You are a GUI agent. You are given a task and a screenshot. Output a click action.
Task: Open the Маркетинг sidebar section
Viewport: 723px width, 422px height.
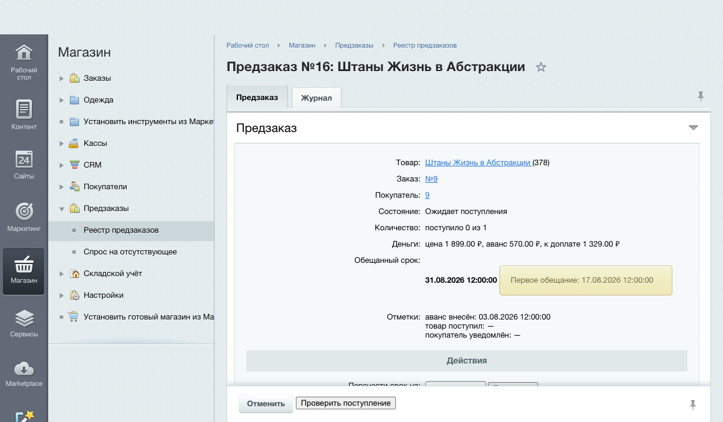pos(23,217)
